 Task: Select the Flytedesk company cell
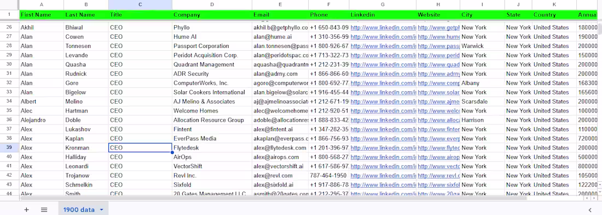212,148
